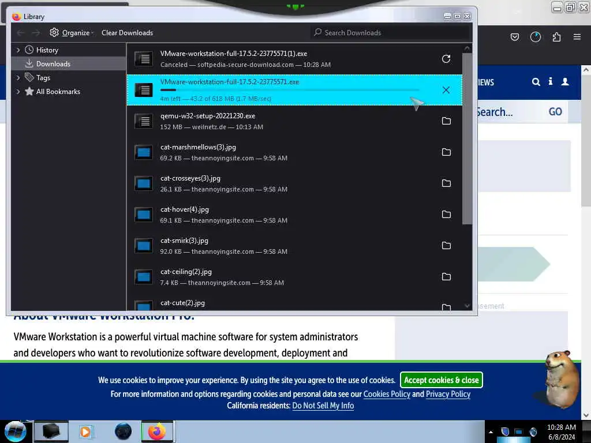The width and height of the screenshot is (591, 443).
Task: Open containing folder for cat-marshmellows(3).jpg
Action: coord(446,152)
